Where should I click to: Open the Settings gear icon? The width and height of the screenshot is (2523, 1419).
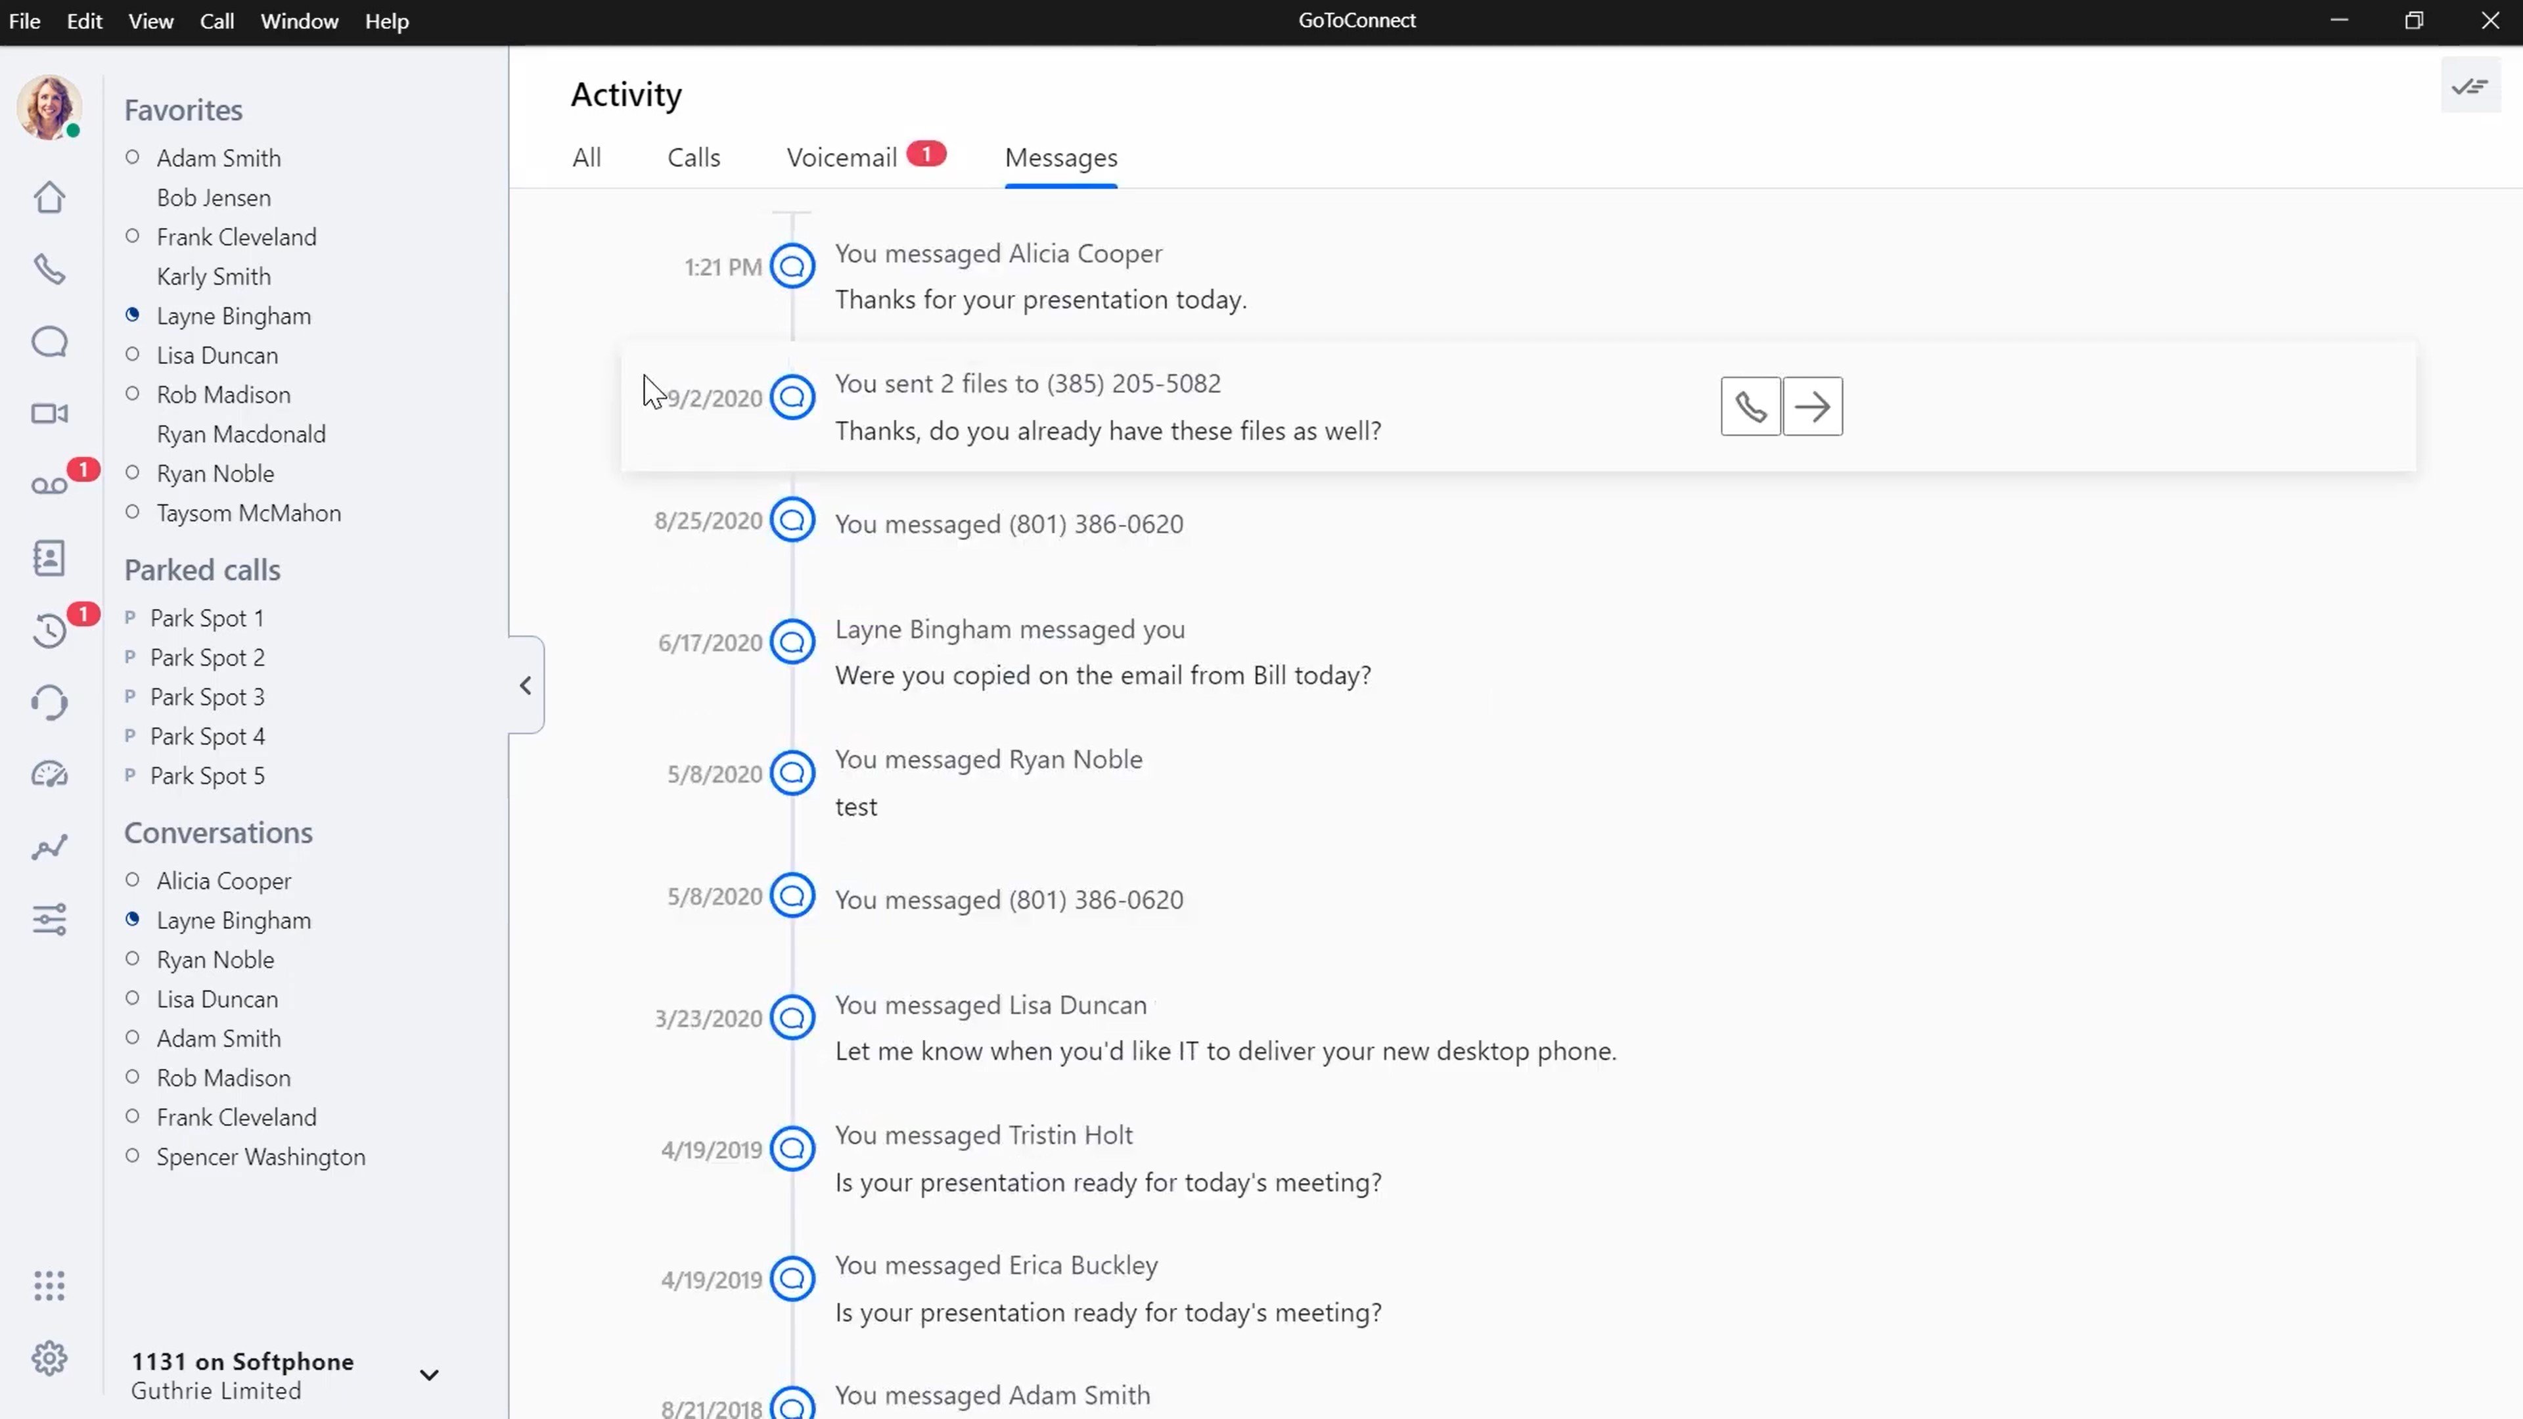[49, 1359]
